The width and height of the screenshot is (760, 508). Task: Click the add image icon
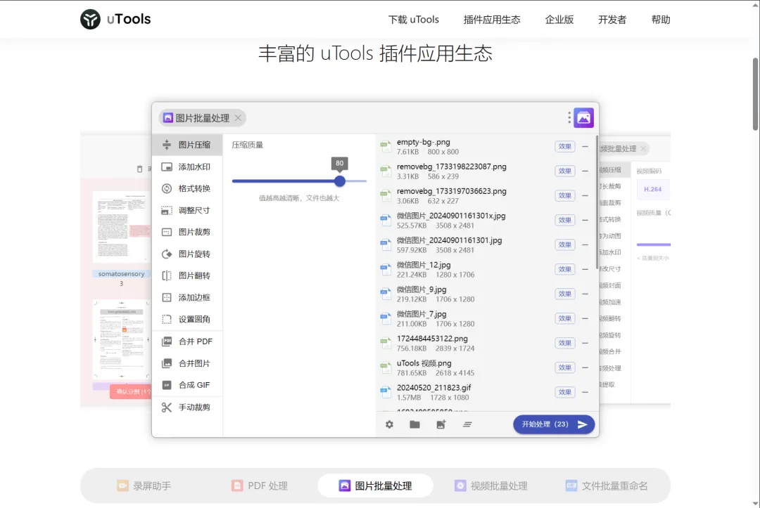pyautogui.click(x=441, y=424)
